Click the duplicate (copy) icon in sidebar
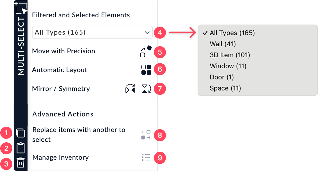 (21, 133)
